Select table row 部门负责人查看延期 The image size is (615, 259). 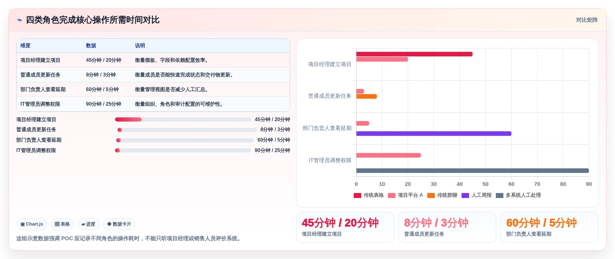point(153,89)
